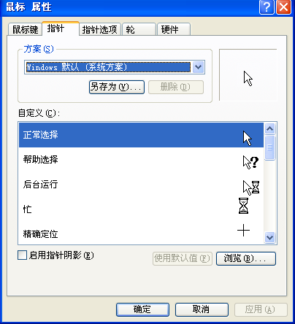Select the 精确定位 crosshair cursor icon
The height and width of the screenshot is (324, 295).
tap(243, 231)
